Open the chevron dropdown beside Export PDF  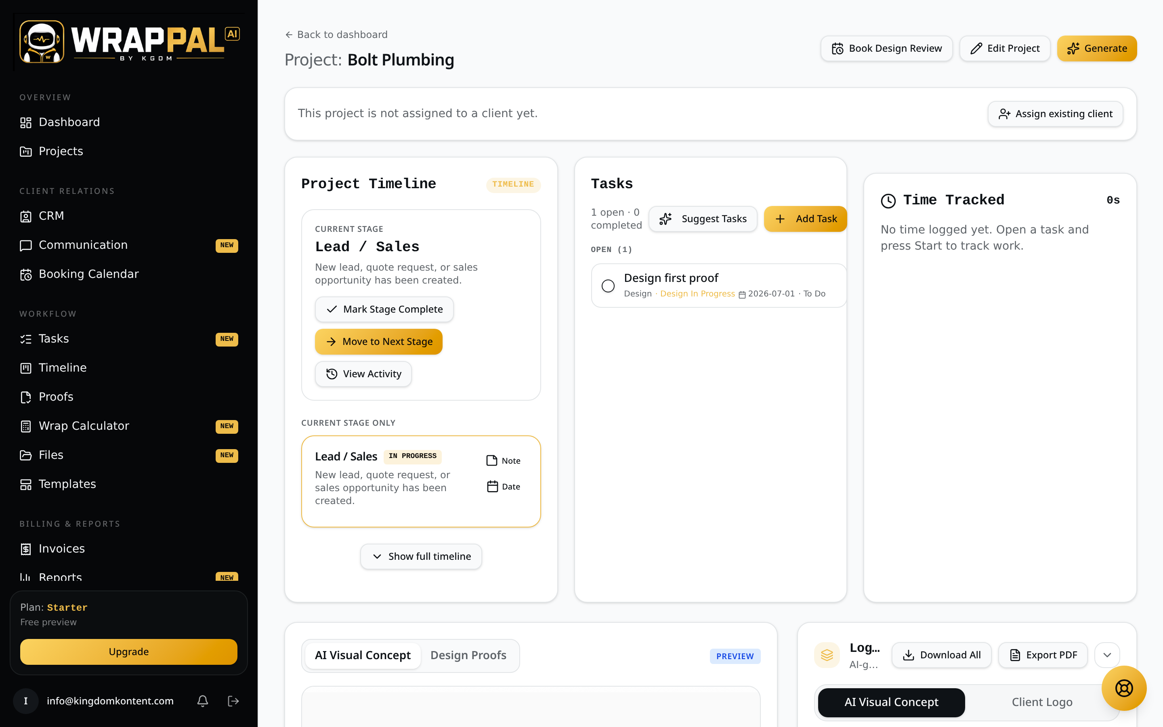[x=1107, y=655]
